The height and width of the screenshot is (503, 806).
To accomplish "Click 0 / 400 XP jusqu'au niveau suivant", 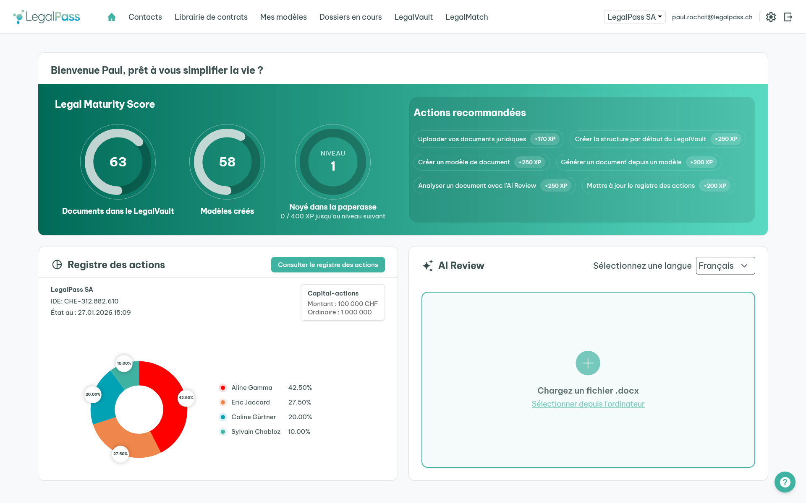I will coord(333,216).
